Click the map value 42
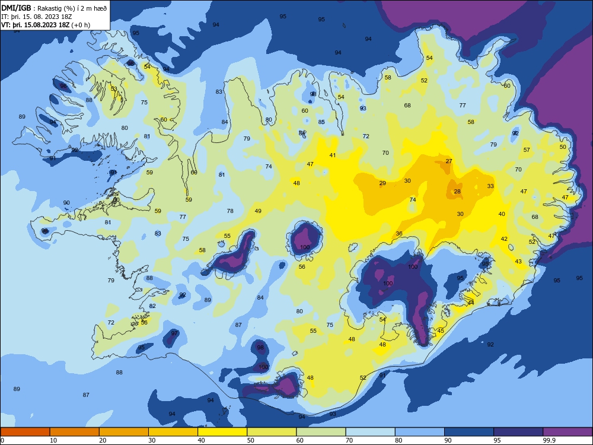 point(504,239)
